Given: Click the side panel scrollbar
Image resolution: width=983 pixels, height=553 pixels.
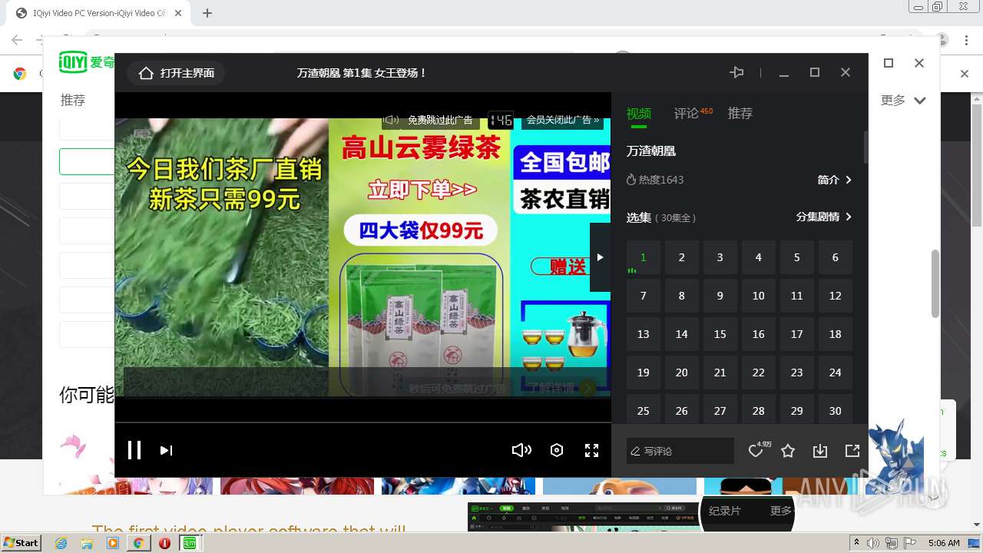Looking at the screenshot, I should tap(866, 147).
